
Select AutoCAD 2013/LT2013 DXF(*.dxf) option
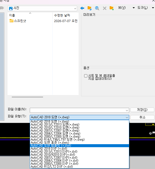(x=79, y=152)
